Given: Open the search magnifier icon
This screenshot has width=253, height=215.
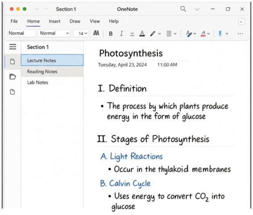Looking at the screenshot, I should pos(183,9).
